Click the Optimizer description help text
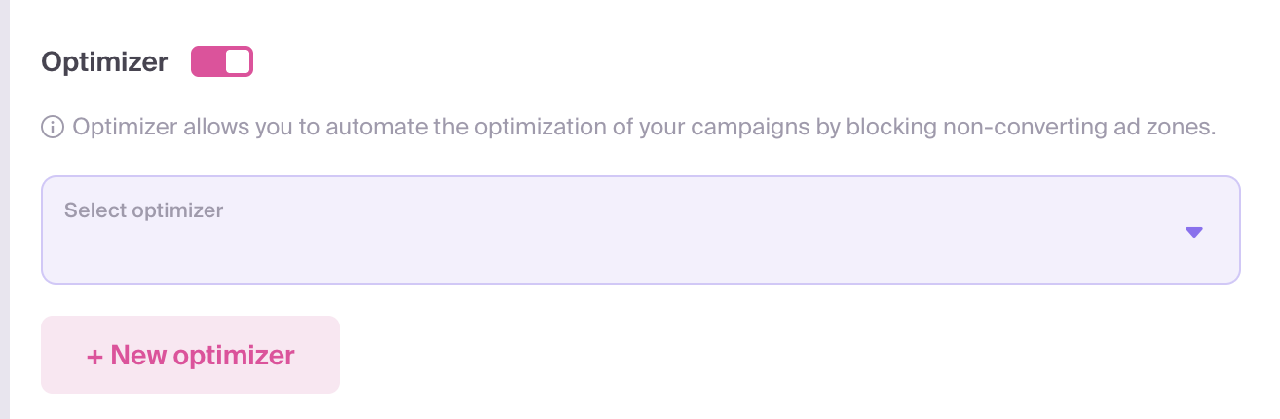1280x419 pixels. (x=644, y=128)
